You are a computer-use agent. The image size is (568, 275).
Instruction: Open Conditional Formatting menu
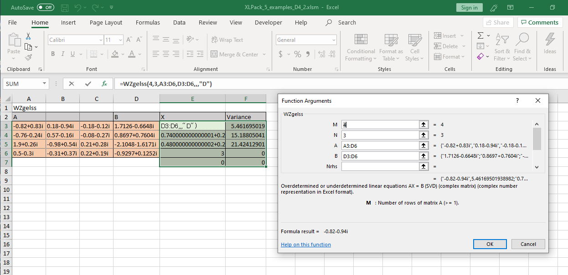pos(361,47)
